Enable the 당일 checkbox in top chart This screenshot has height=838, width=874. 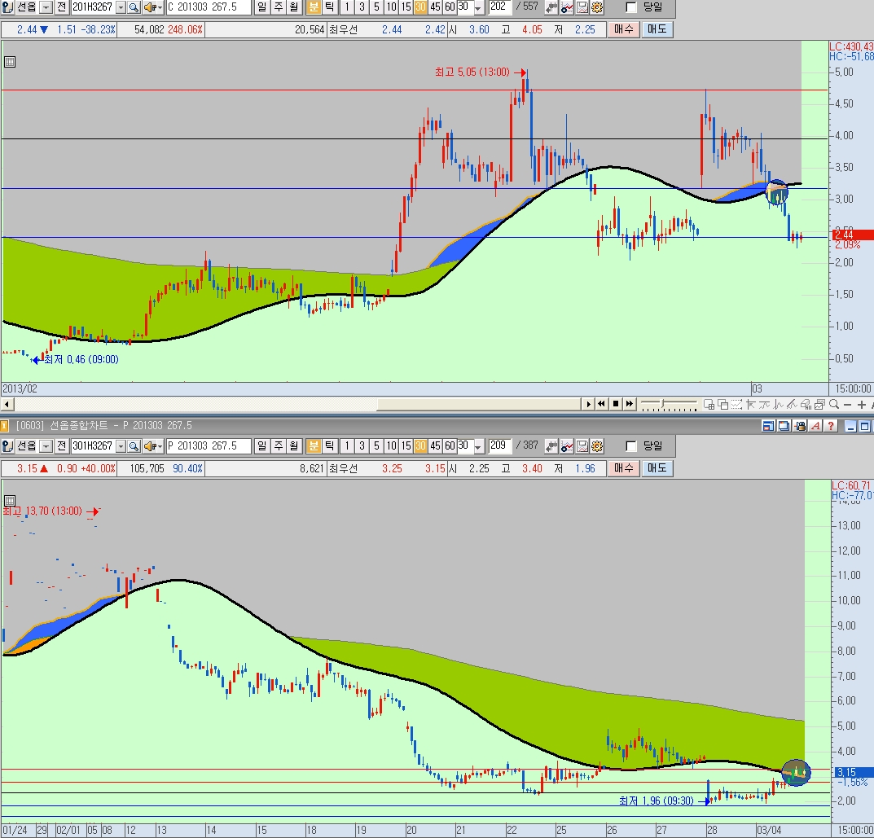631,7
